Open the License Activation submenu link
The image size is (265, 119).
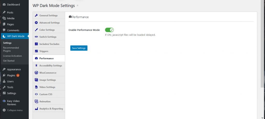click(x=12, y=56)
